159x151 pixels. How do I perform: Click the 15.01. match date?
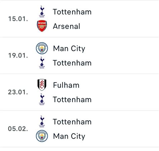(18, 19)
